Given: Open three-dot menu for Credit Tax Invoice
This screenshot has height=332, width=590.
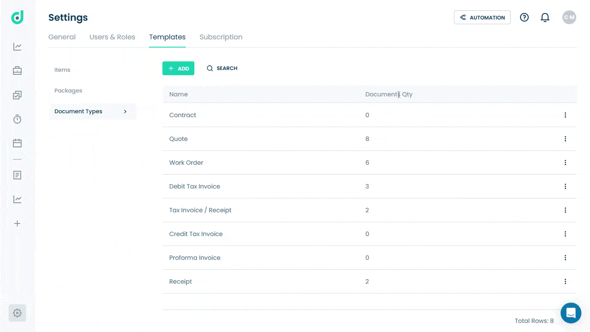Looking at the screenshot, I should (565, 234).
